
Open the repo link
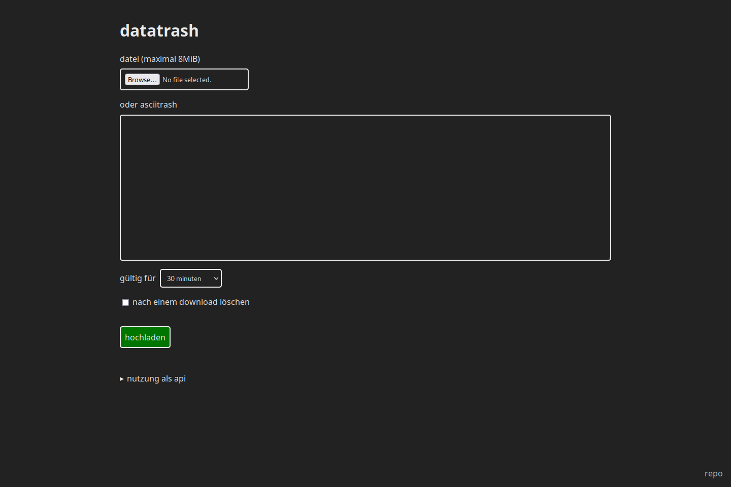(x=713, y=473)
